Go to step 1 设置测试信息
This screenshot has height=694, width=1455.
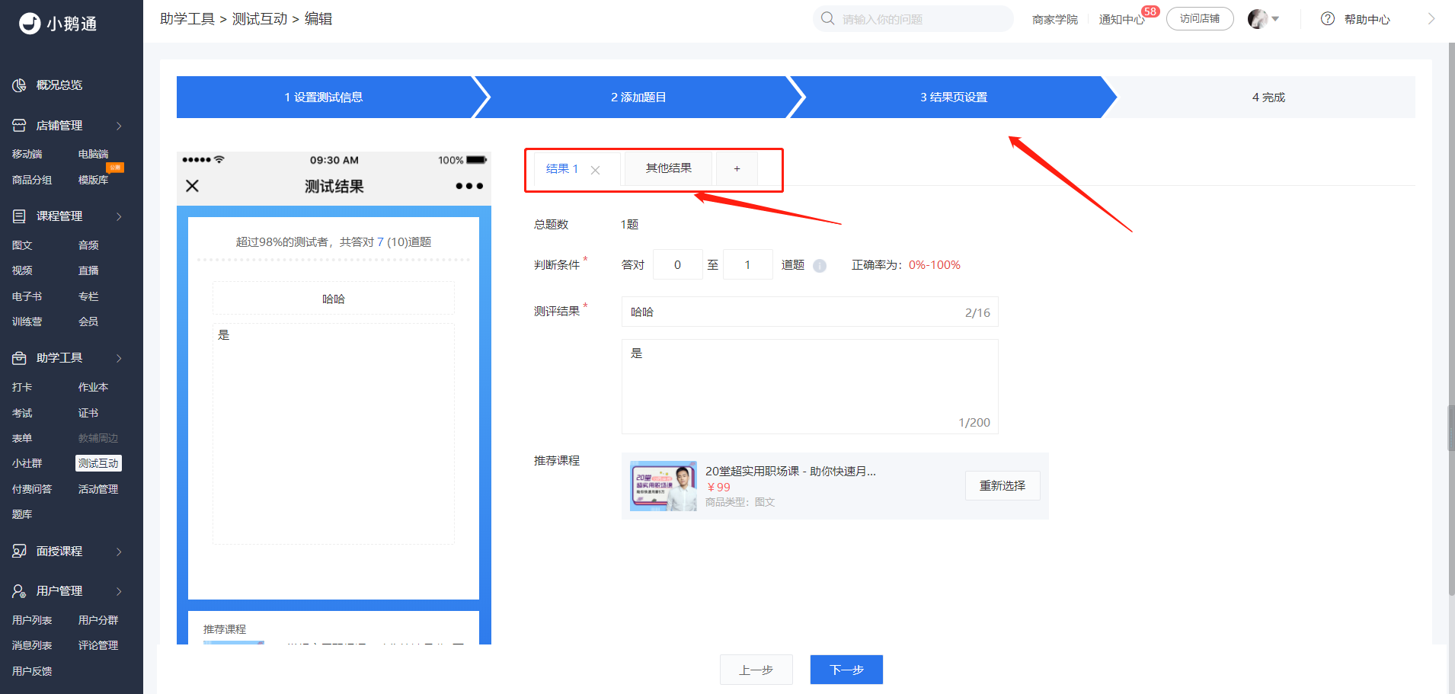click(x=324, y=97)
